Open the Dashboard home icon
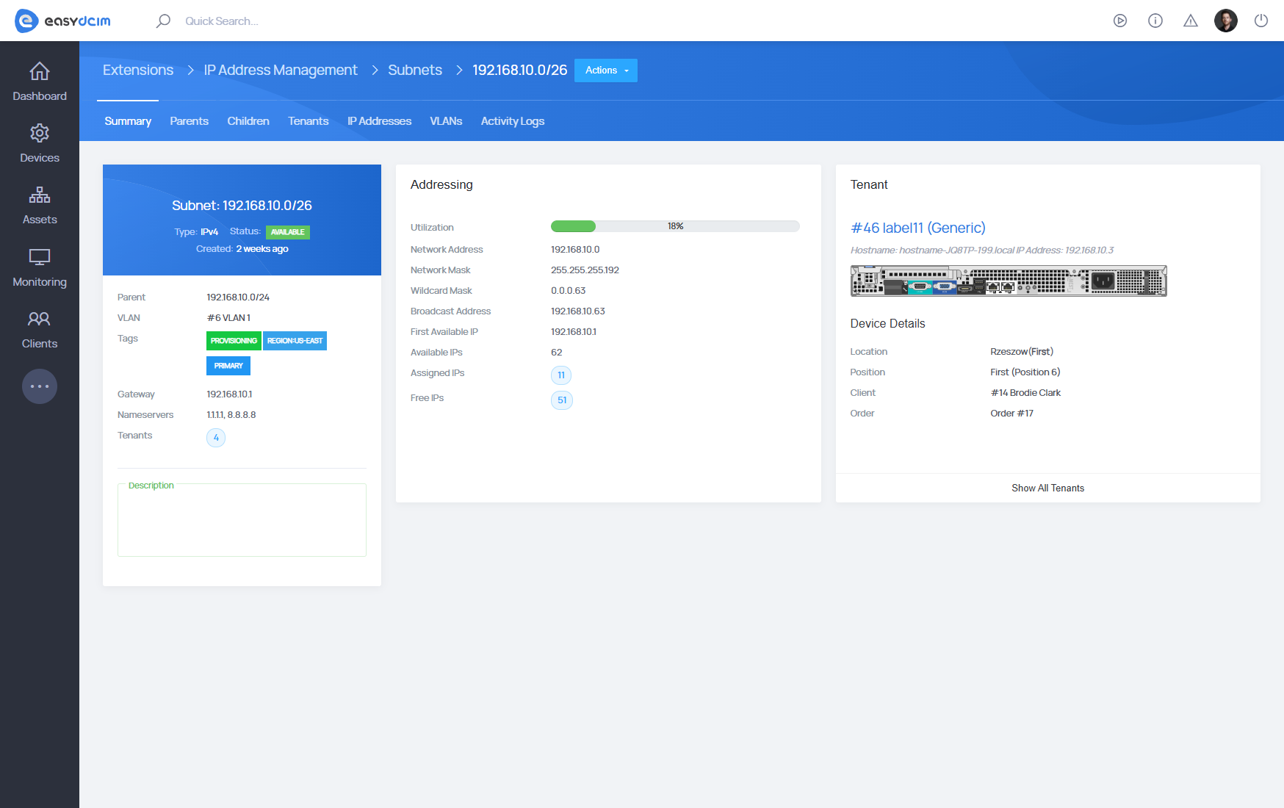The width and height of the screenshot is (1284, 808). [40, 72]
